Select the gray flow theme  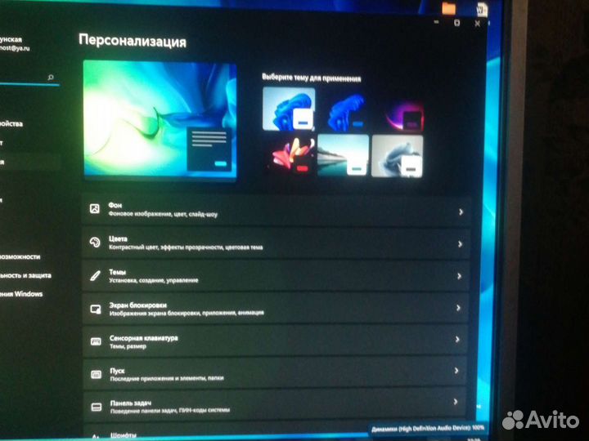[x=398, y=156]
